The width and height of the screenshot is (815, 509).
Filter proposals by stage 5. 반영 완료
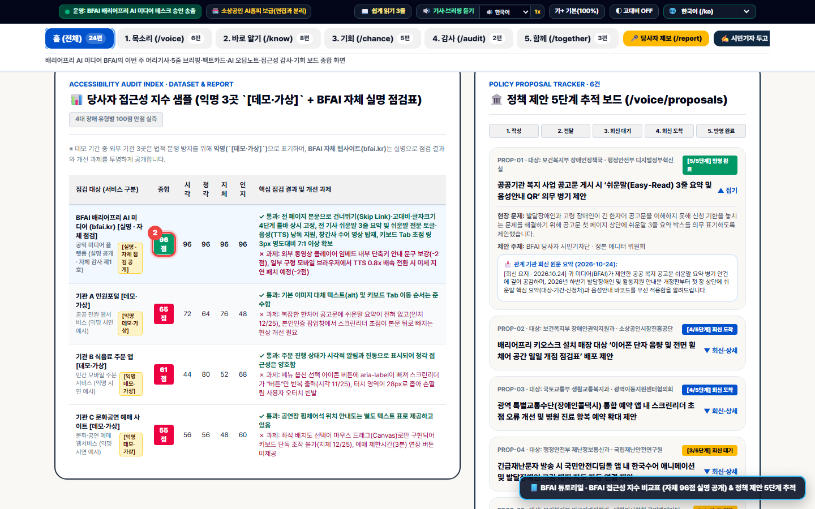coord(721,131)
